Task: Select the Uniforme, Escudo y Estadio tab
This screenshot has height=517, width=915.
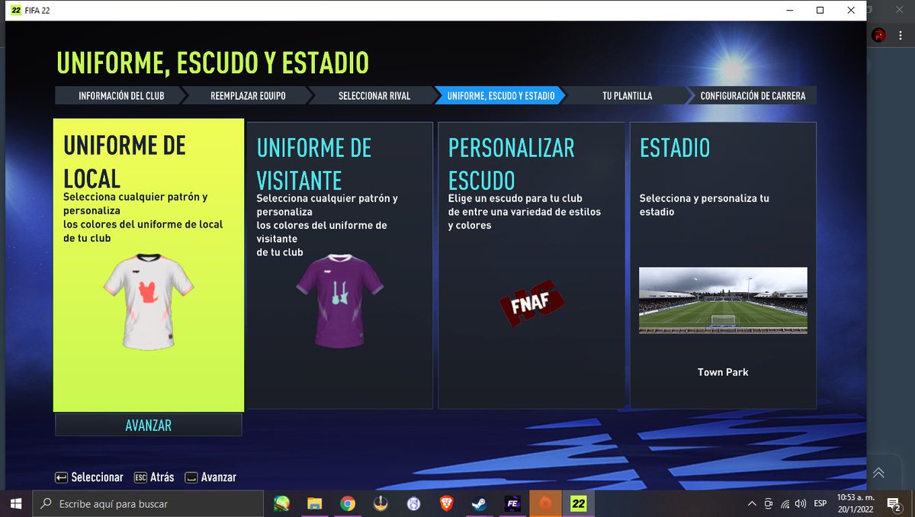Action: pos(500,96)
